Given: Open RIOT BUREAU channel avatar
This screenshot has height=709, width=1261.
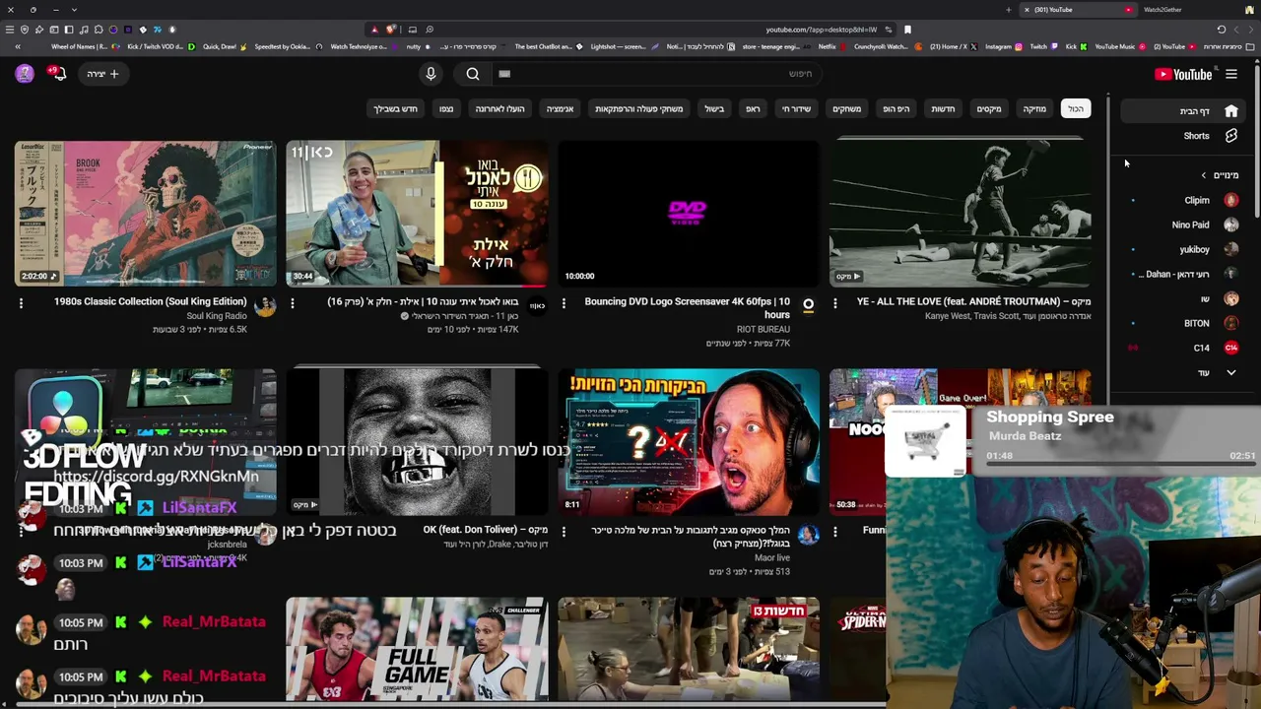Looking at the screenshot, I should 808,306.
